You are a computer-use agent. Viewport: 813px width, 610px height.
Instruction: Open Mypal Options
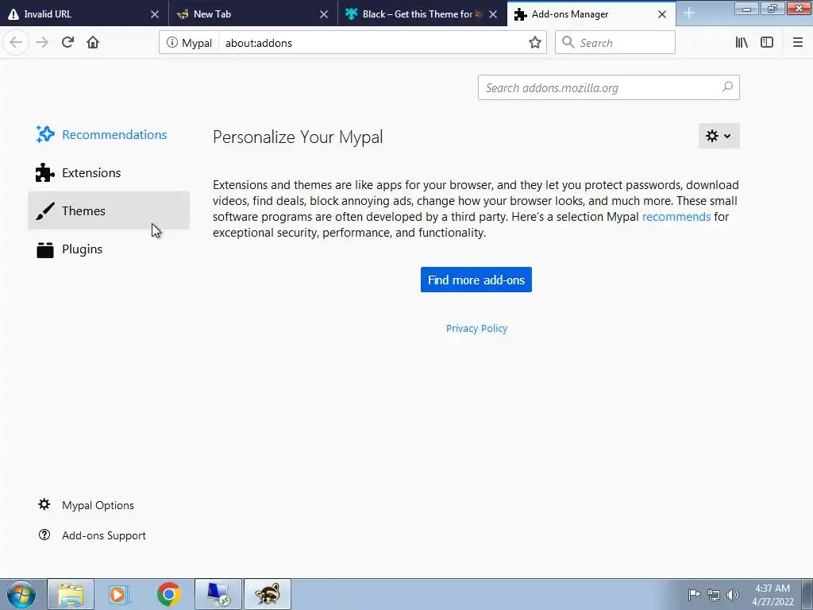click(86, 505)
